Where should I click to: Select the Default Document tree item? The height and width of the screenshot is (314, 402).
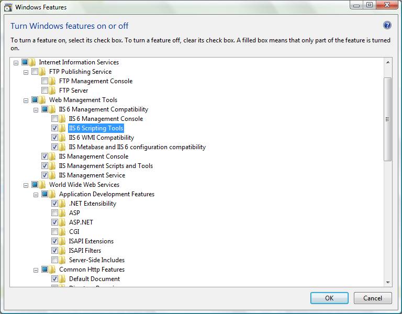(x=94, y=279)
